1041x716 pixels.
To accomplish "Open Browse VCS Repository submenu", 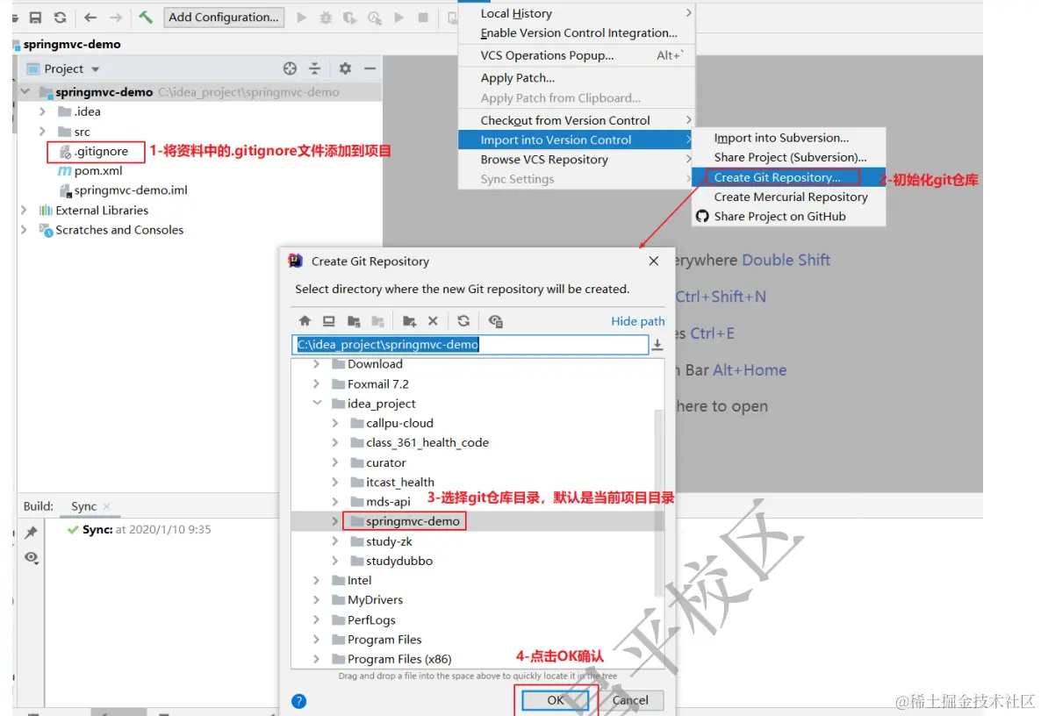I will (x=577, y=160).
